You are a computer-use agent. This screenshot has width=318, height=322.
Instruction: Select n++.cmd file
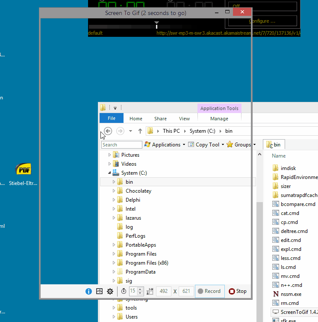(291, 285)
